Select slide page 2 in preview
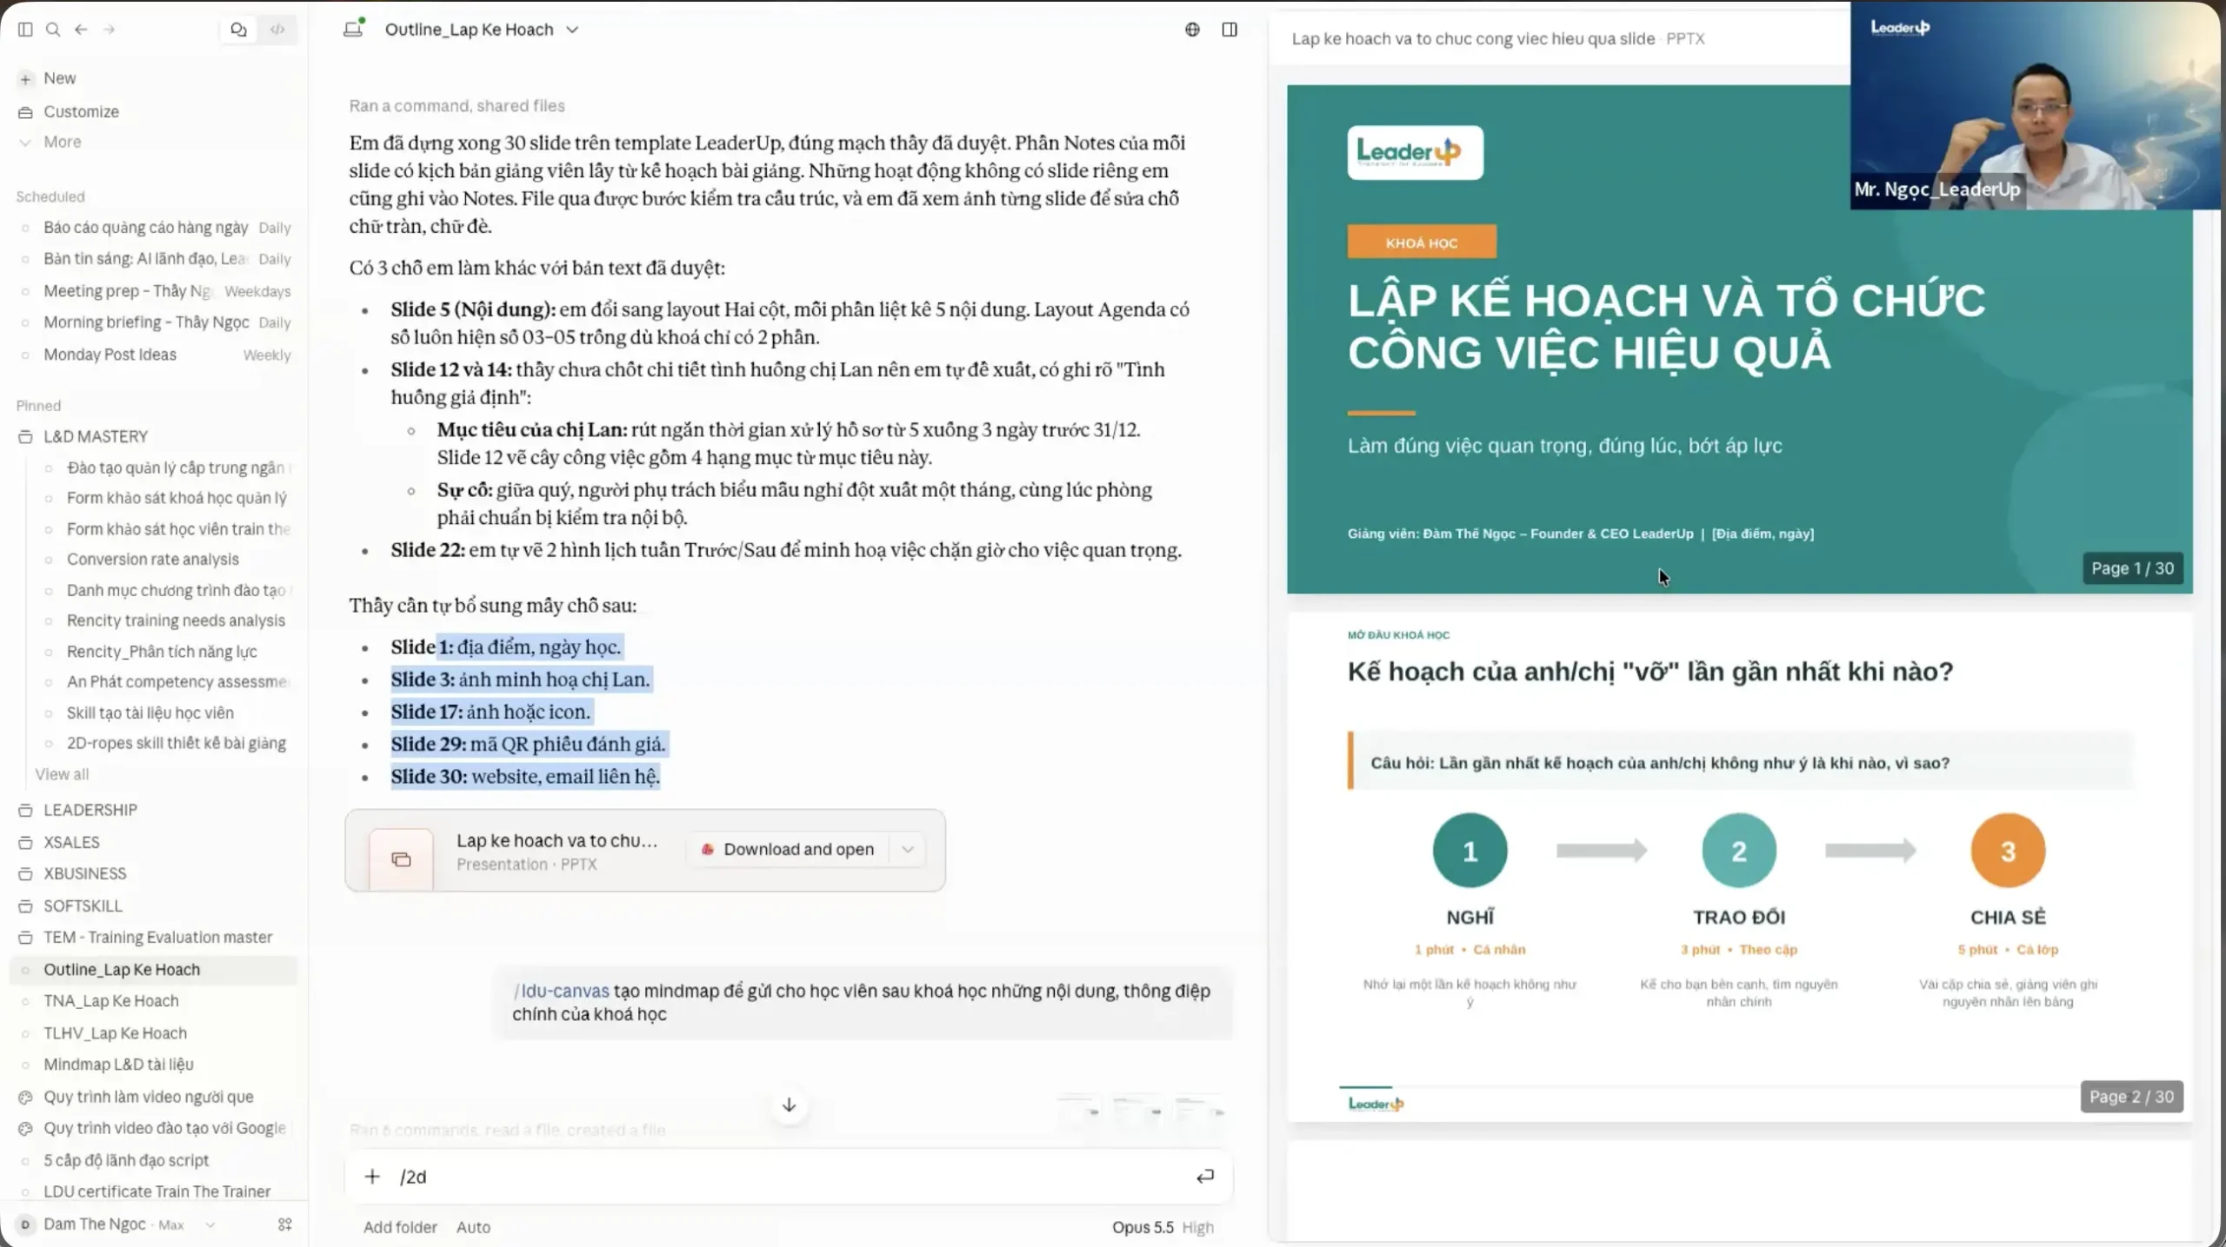Image resolution: width=2226 pixels, height=1247 pixels. coord(1740,868)
